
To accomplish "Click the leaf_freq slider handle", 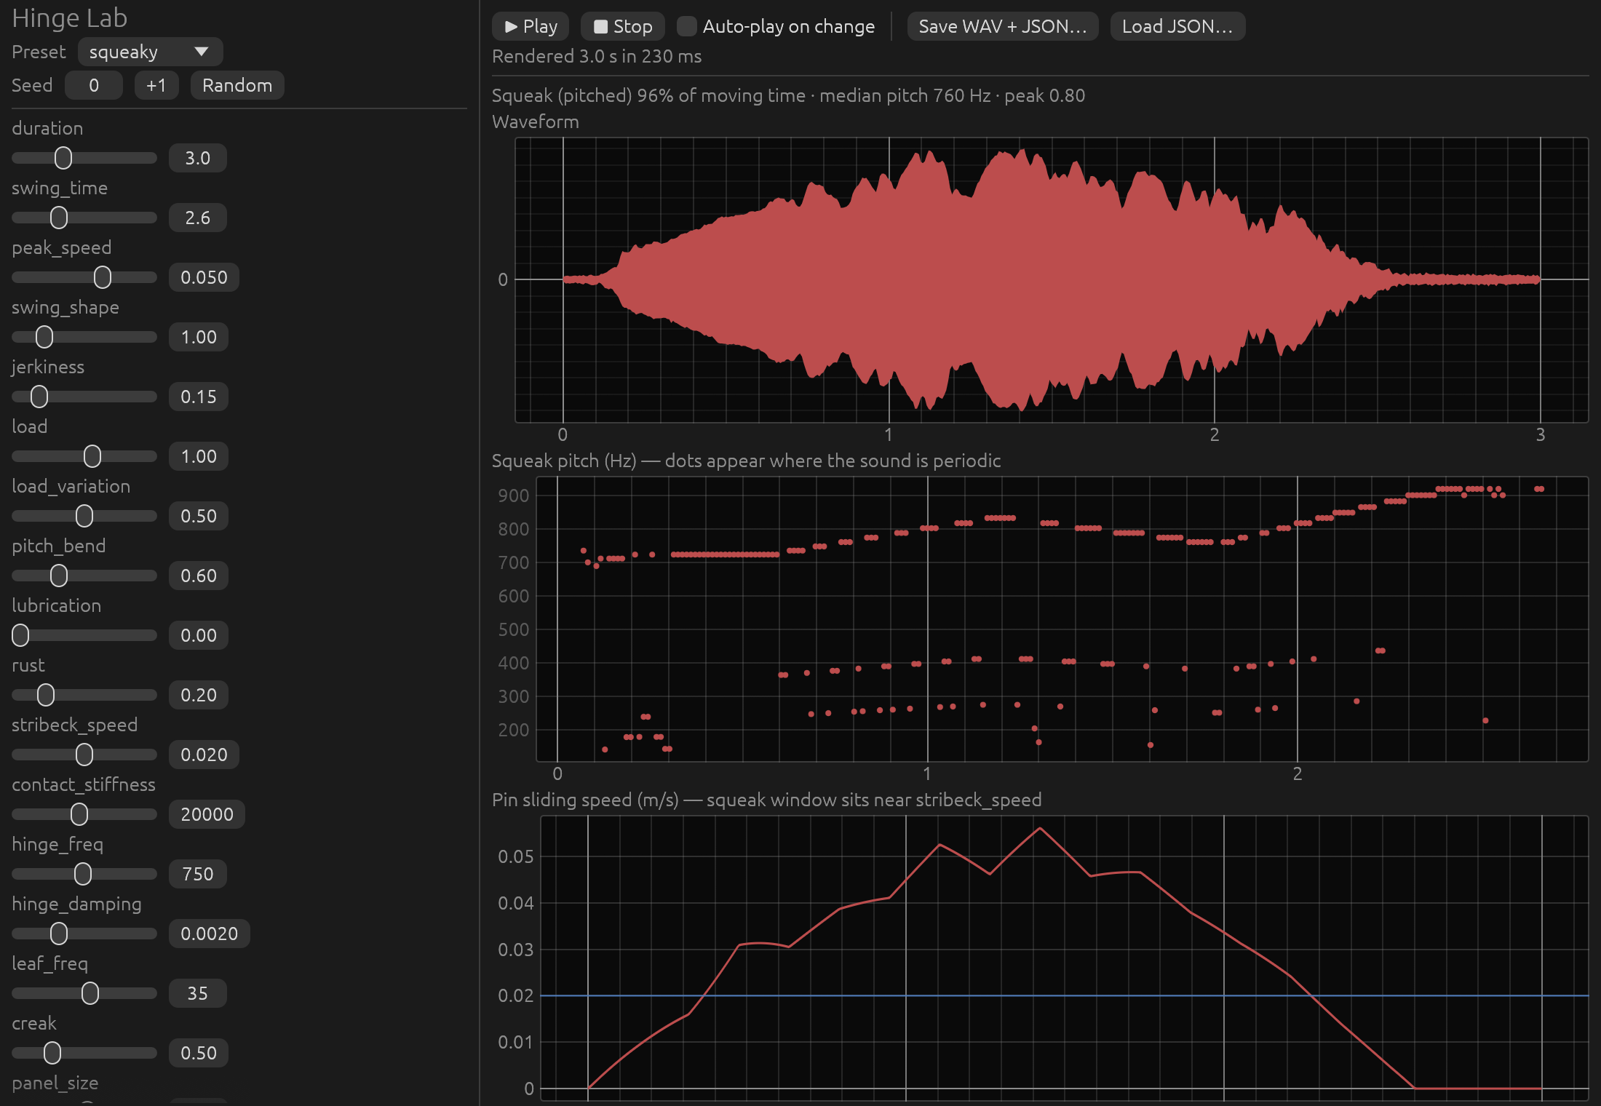I will [x=90, y=993].
